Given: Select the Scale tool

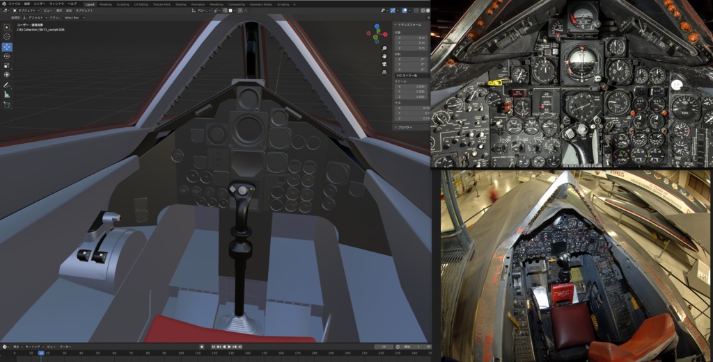Looking at the screenshot, I should click(x=7, y=66).
